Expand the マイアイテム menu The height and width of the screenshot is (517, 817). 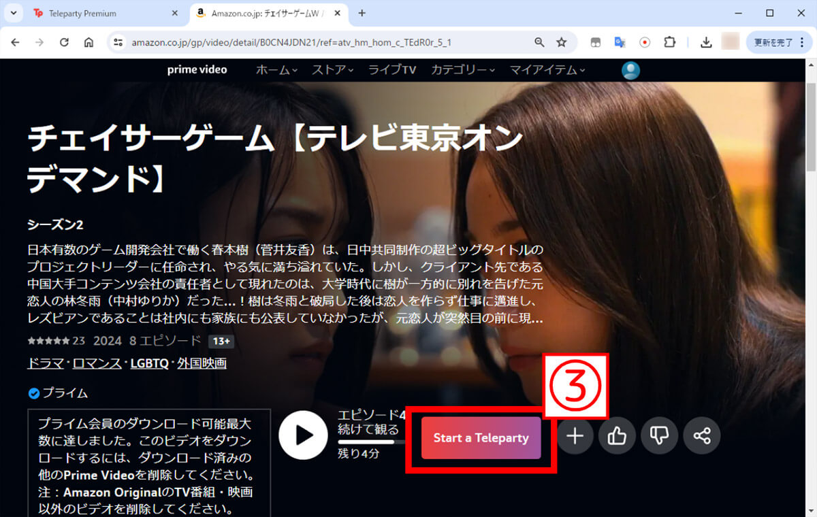tap(547, 70)
